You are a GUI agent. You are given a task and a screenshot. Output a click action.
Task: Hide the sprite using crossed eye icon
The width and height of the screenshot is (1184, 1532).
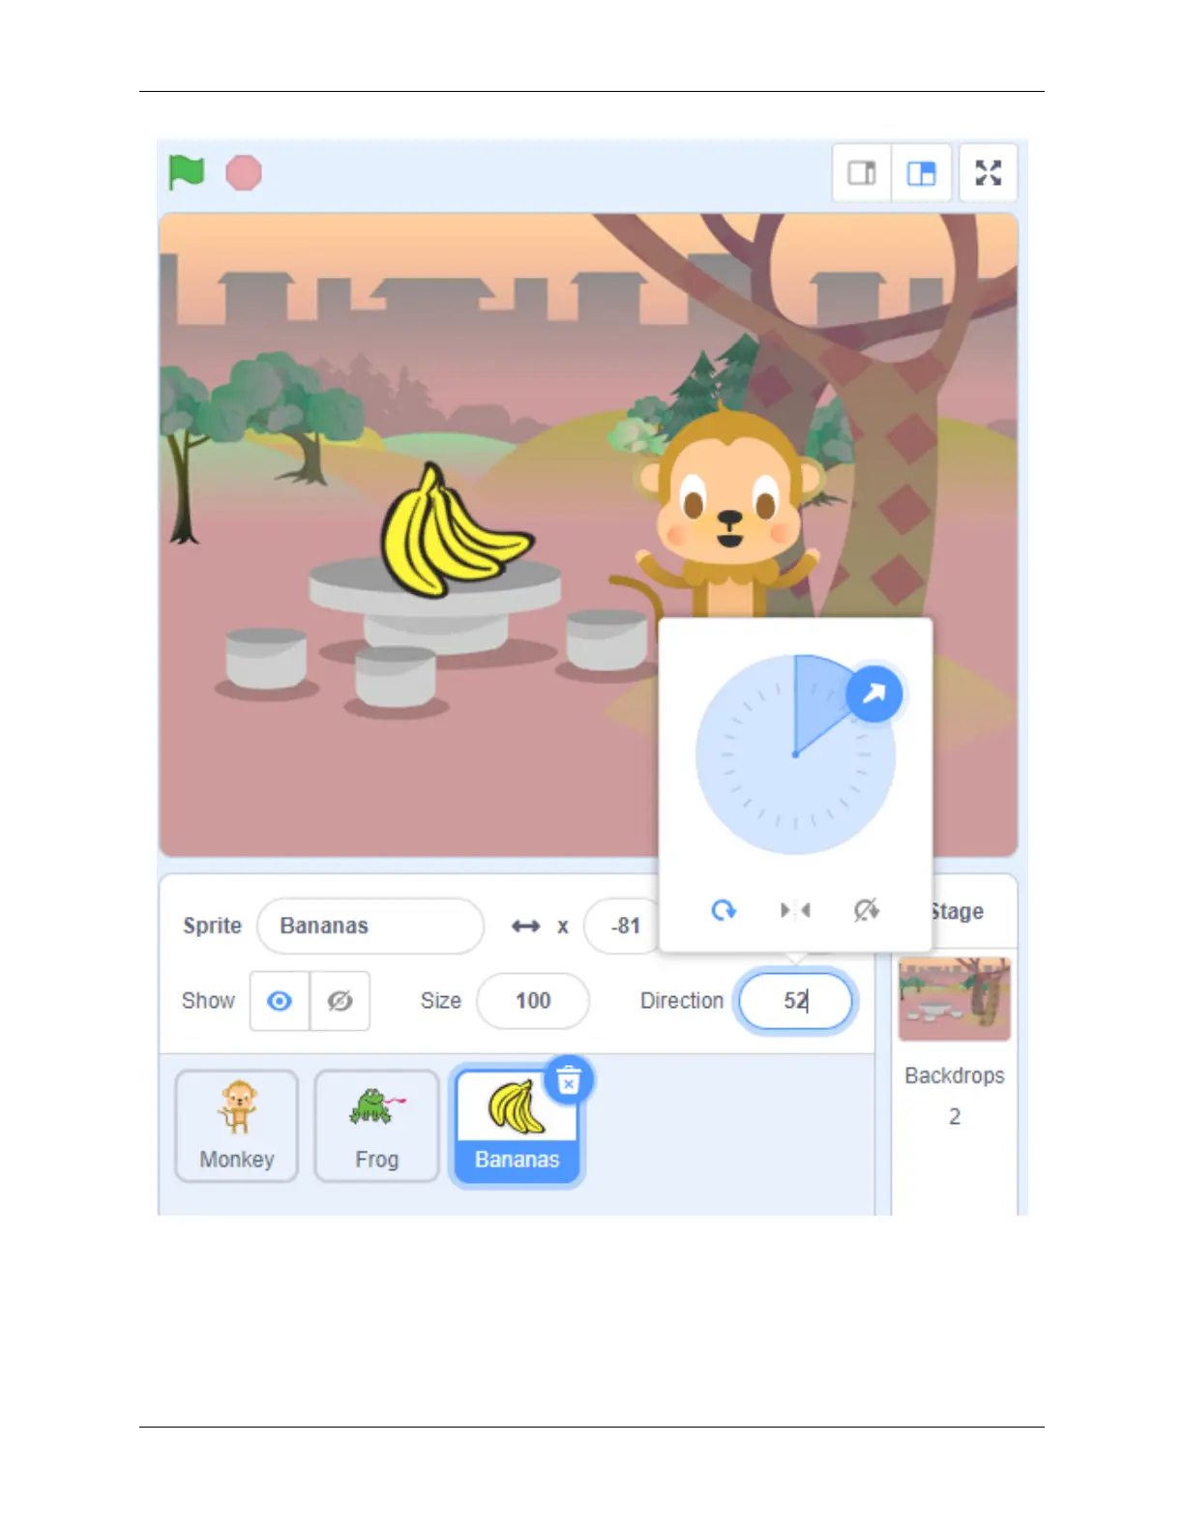[340, 1001]
